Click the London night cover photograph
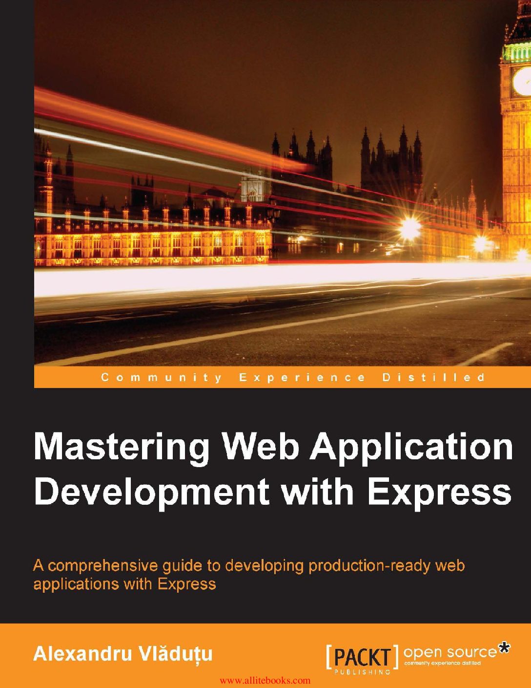Viewport: 531px width, 688px height. tap(283, 183)
